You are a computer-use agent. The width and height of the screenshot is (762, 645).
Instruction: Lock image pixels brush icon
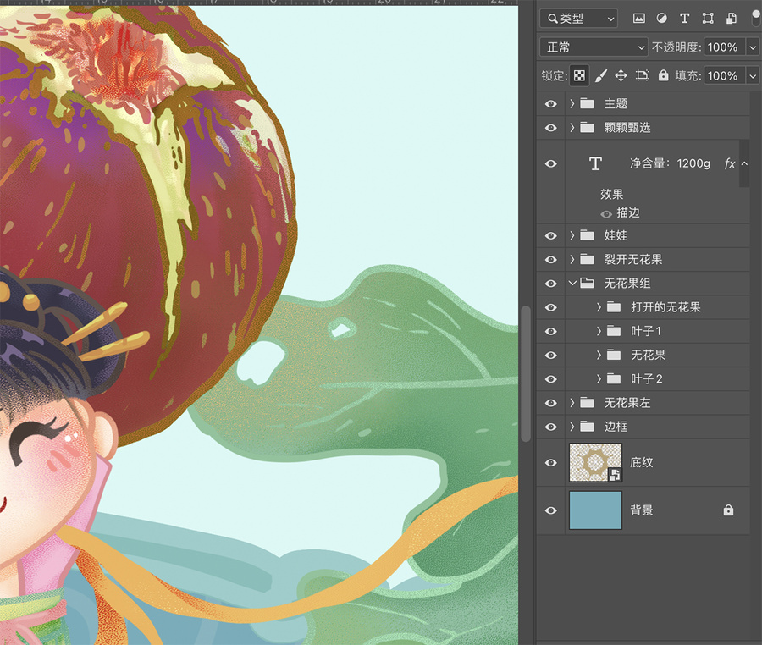(x=600, y=76)
